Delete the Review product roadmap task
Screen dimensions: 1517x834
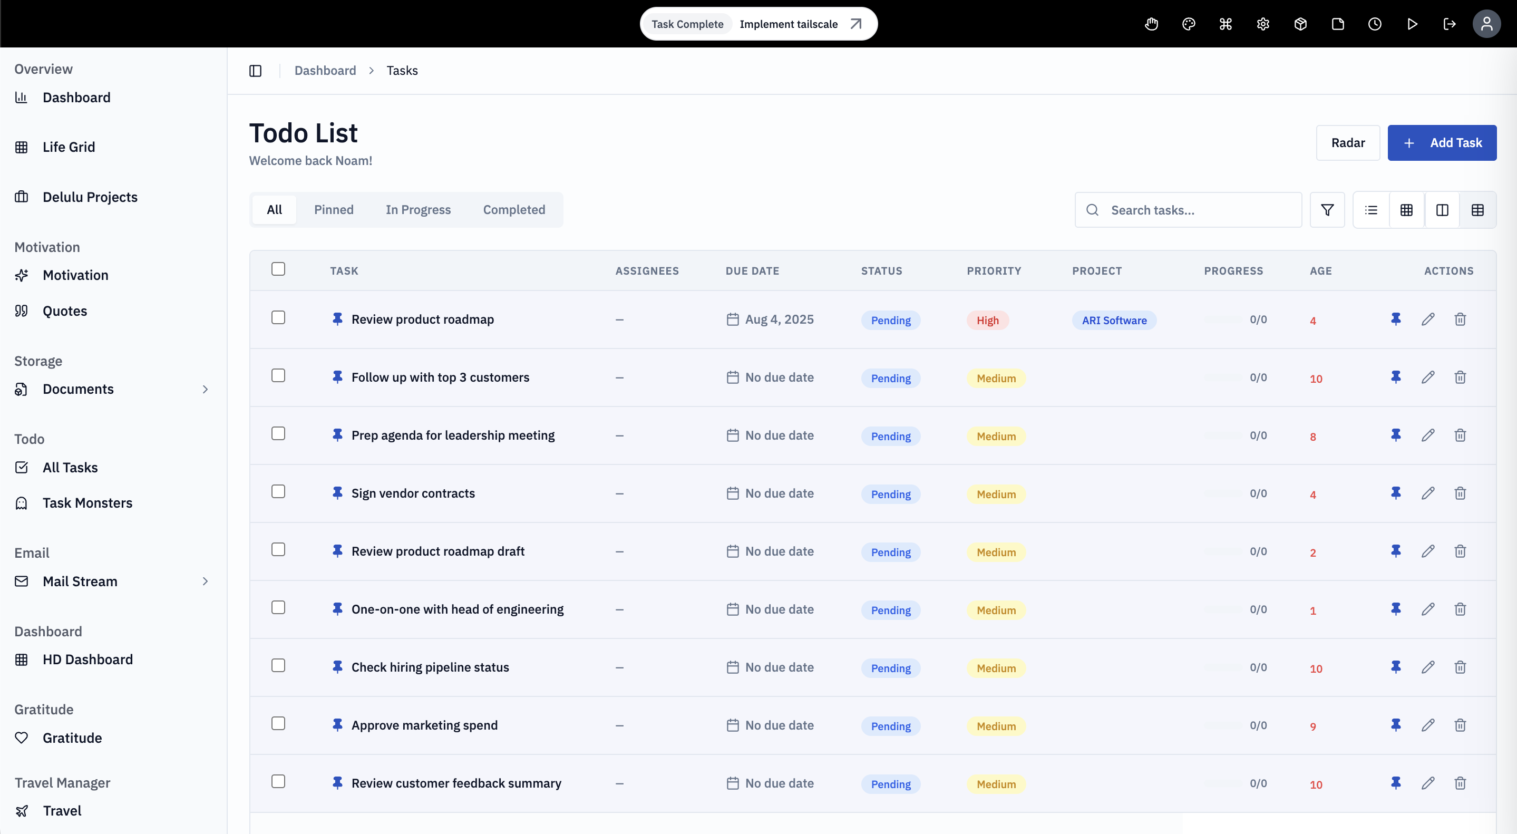(1460, 319)
